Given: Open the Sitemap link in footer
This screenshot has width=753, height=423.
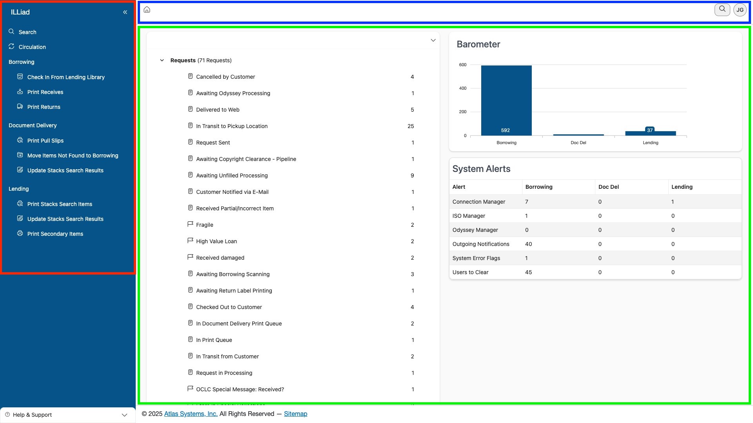Looking at the screenshot, I should [x=296, y=414].
